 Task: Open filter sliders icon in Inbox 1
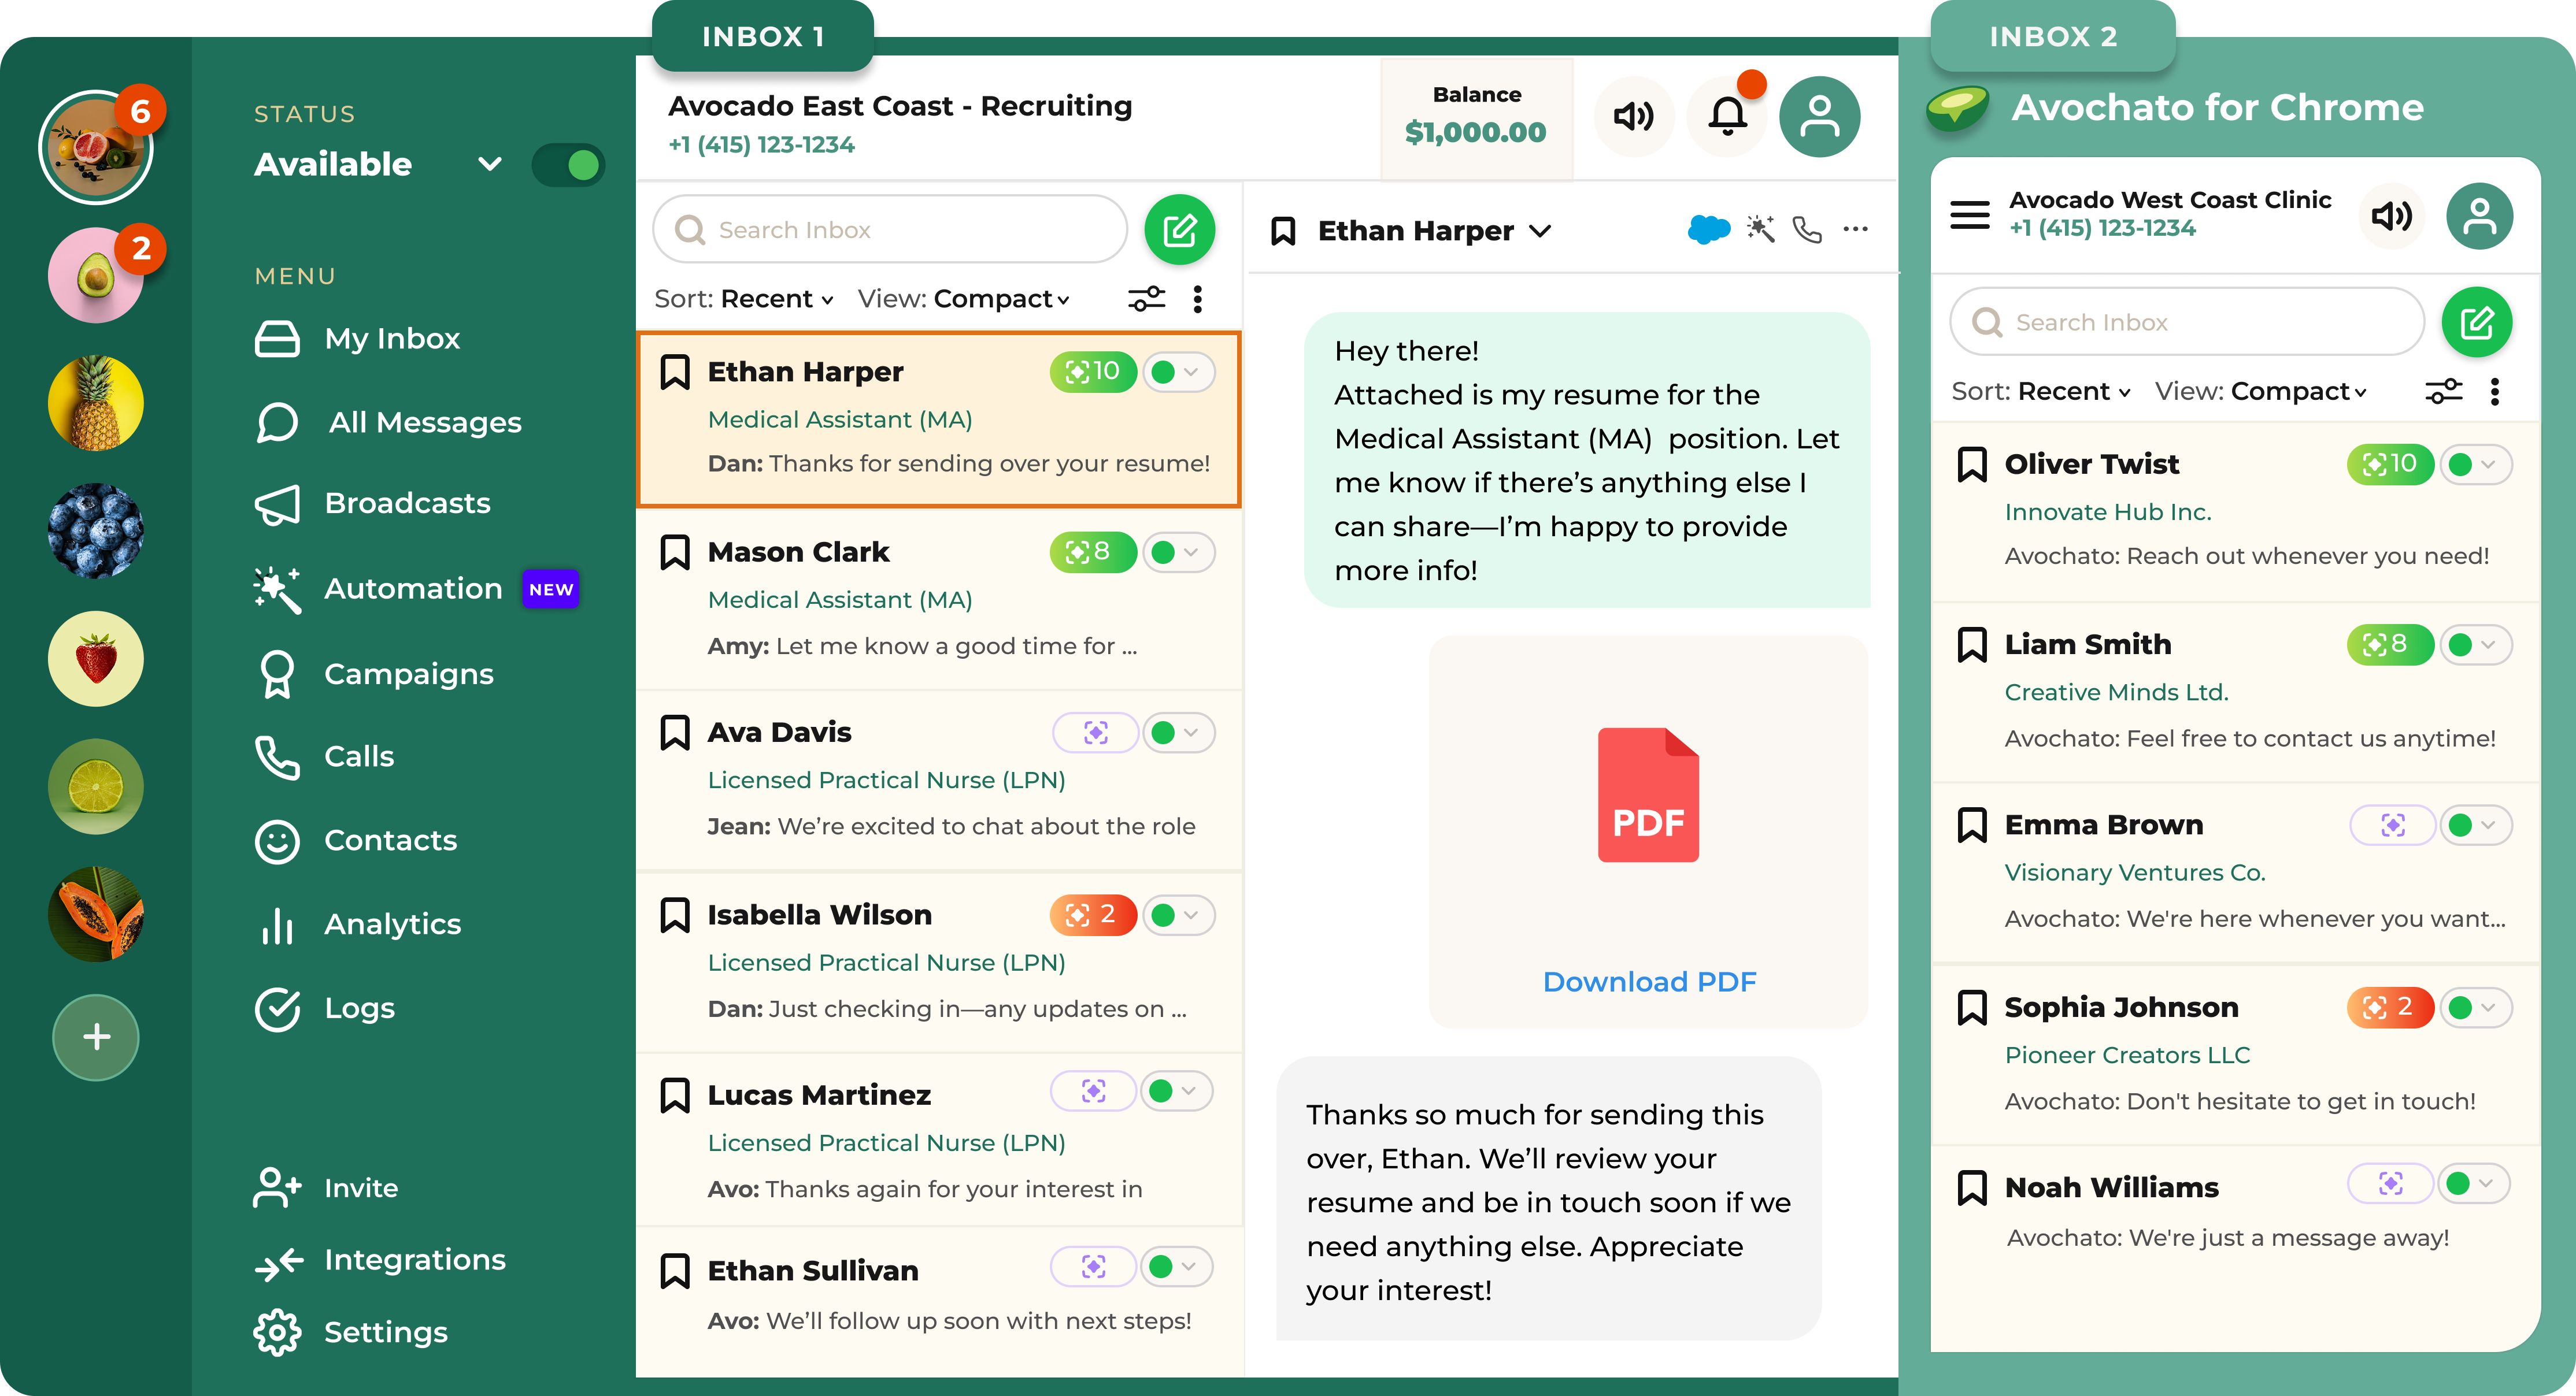(x=1146, y=299)
